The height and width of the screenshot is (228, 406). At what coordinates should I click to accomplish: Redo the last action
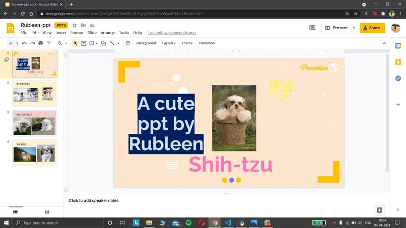tap(32, 43)
